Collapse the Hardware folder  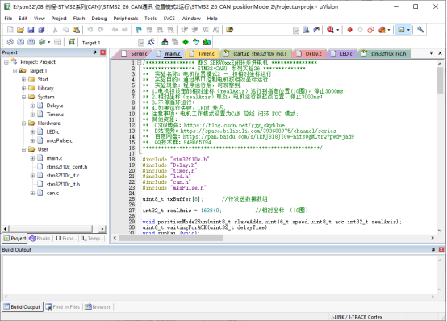(24, 123)
